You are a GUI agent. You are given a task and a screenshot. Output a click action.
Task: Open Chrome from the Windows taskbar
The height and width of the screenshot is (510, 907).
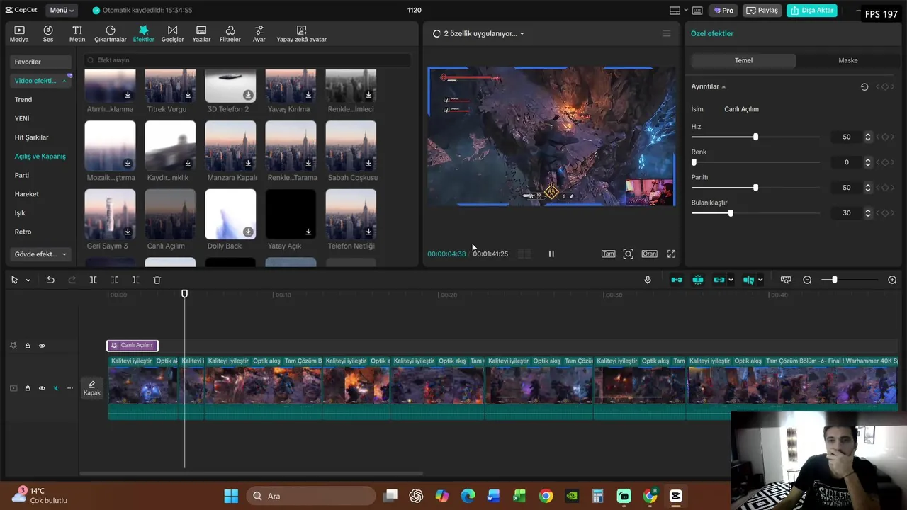546,496
